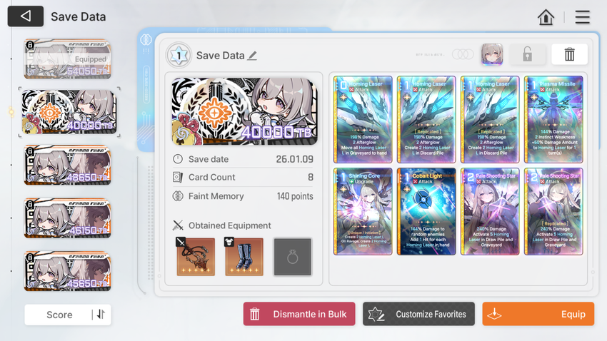Viewport: 607px width, 341px height.
Task: View the Plasma Missile card
Action: point(553,119)
